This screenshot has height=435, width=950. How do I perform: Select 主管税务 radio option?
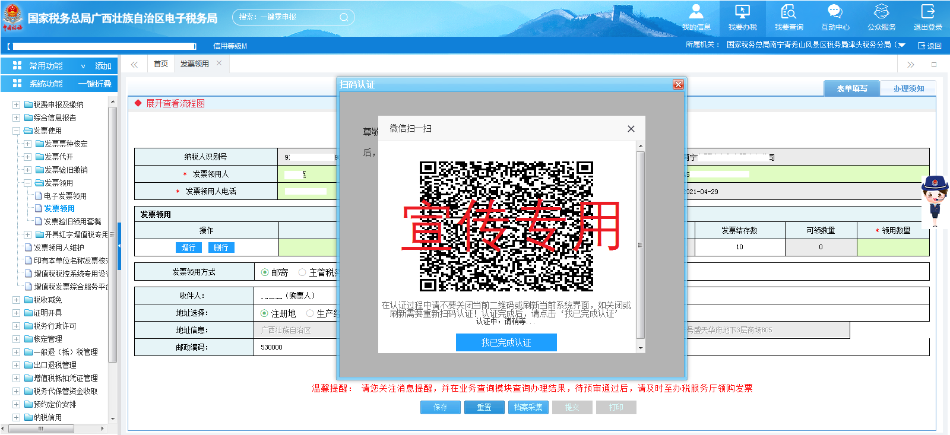point(302,272)
